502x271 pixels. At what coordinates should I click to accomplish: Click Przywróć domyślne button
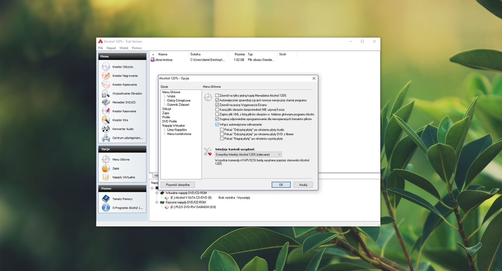178,185
